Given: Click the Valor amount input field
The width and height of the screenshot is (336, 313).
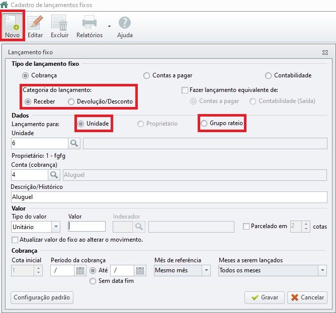Looking at the screenshot, I should click(87, 226).
